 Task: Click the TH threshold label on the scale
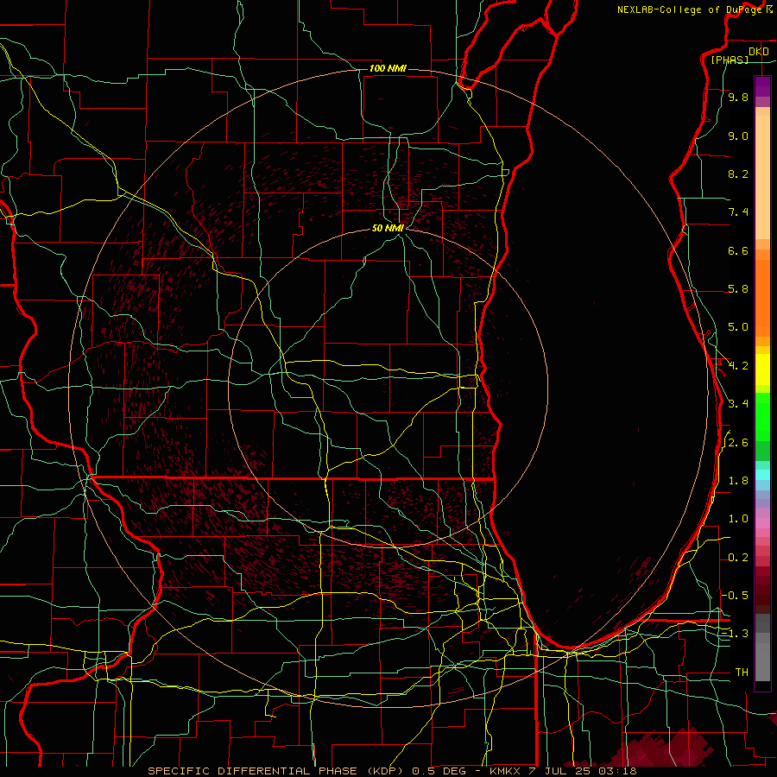[742, 673]
